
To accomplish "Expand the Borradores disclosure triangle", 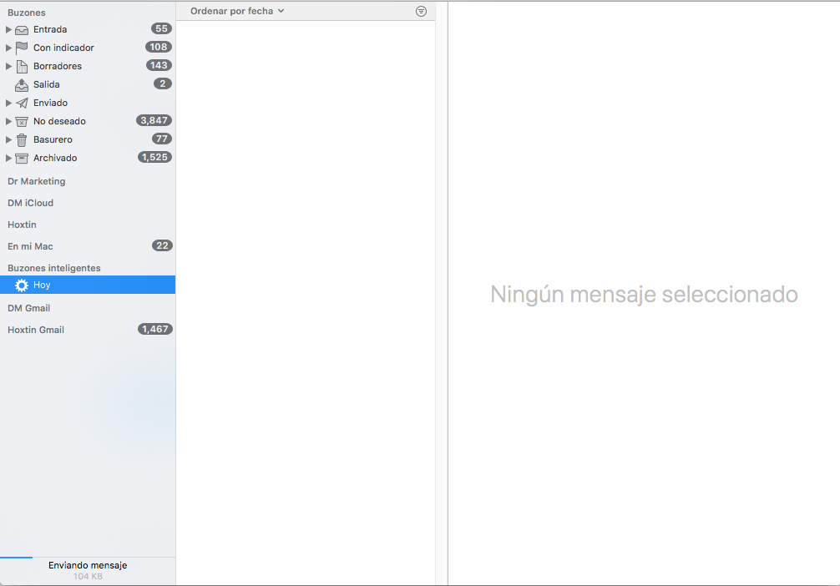I will [8, 66].
